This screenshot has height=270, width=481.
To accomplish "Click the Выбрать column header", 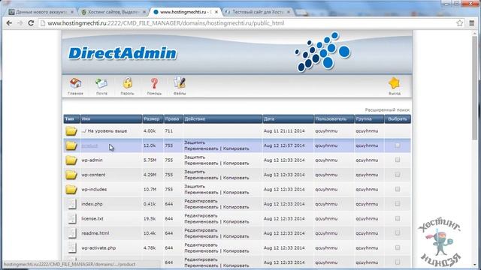I will click(x=398, y=118).
